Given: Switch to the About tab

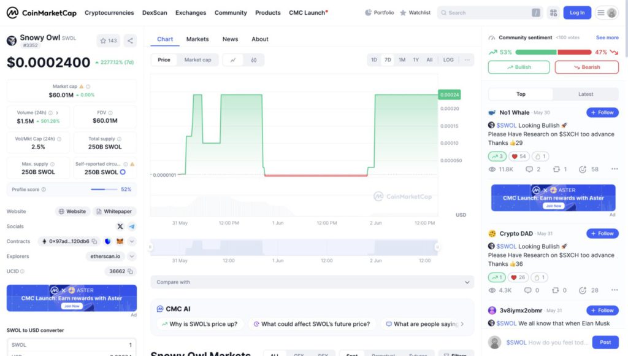Looking at the screenshot, I should [260, 39].
